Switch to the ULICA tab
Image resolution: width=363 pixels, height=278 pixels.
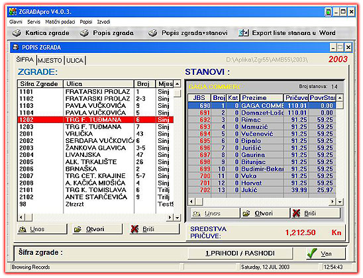[x=75, y=60]
